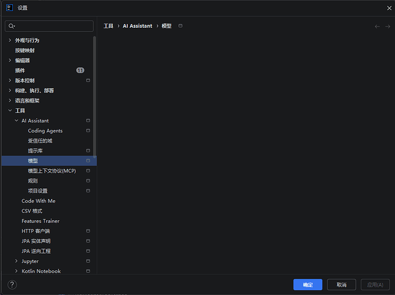The height and width of the screenshot is (295, 395).
Task: Click project-level icon beside Coding Agents
Action: (x=88, y=130)
